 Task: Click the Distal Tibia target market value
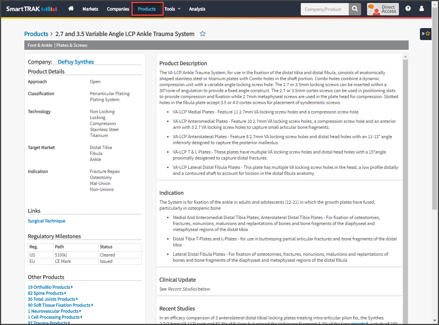point(101,148)
